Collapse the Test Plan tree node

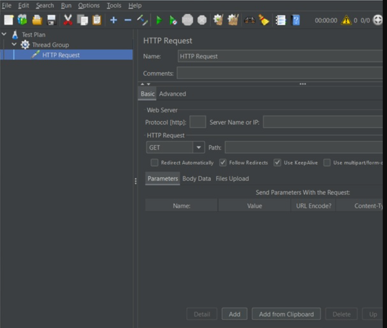(x=4, y=34)
